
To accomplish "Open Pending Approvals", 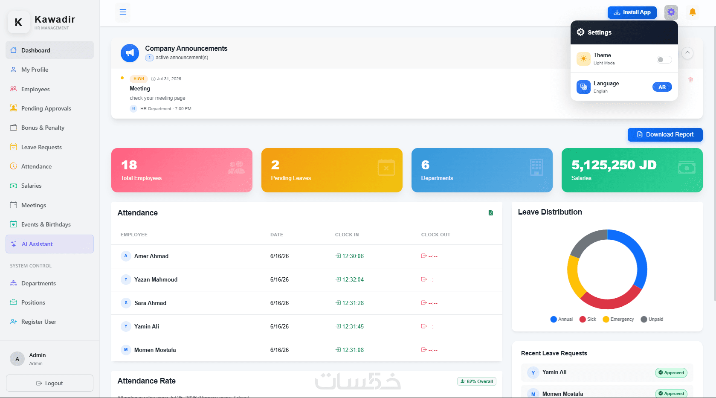I will tap(49, 108).
